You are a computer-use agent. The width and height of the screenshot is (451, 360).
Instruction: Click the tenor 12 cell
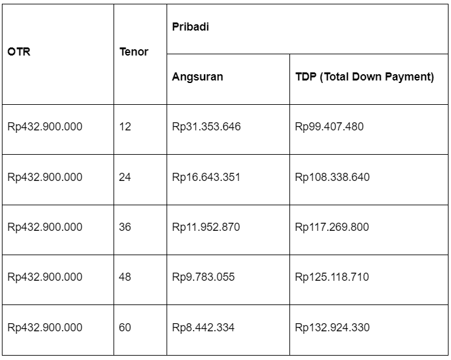[x=125, y=127]
